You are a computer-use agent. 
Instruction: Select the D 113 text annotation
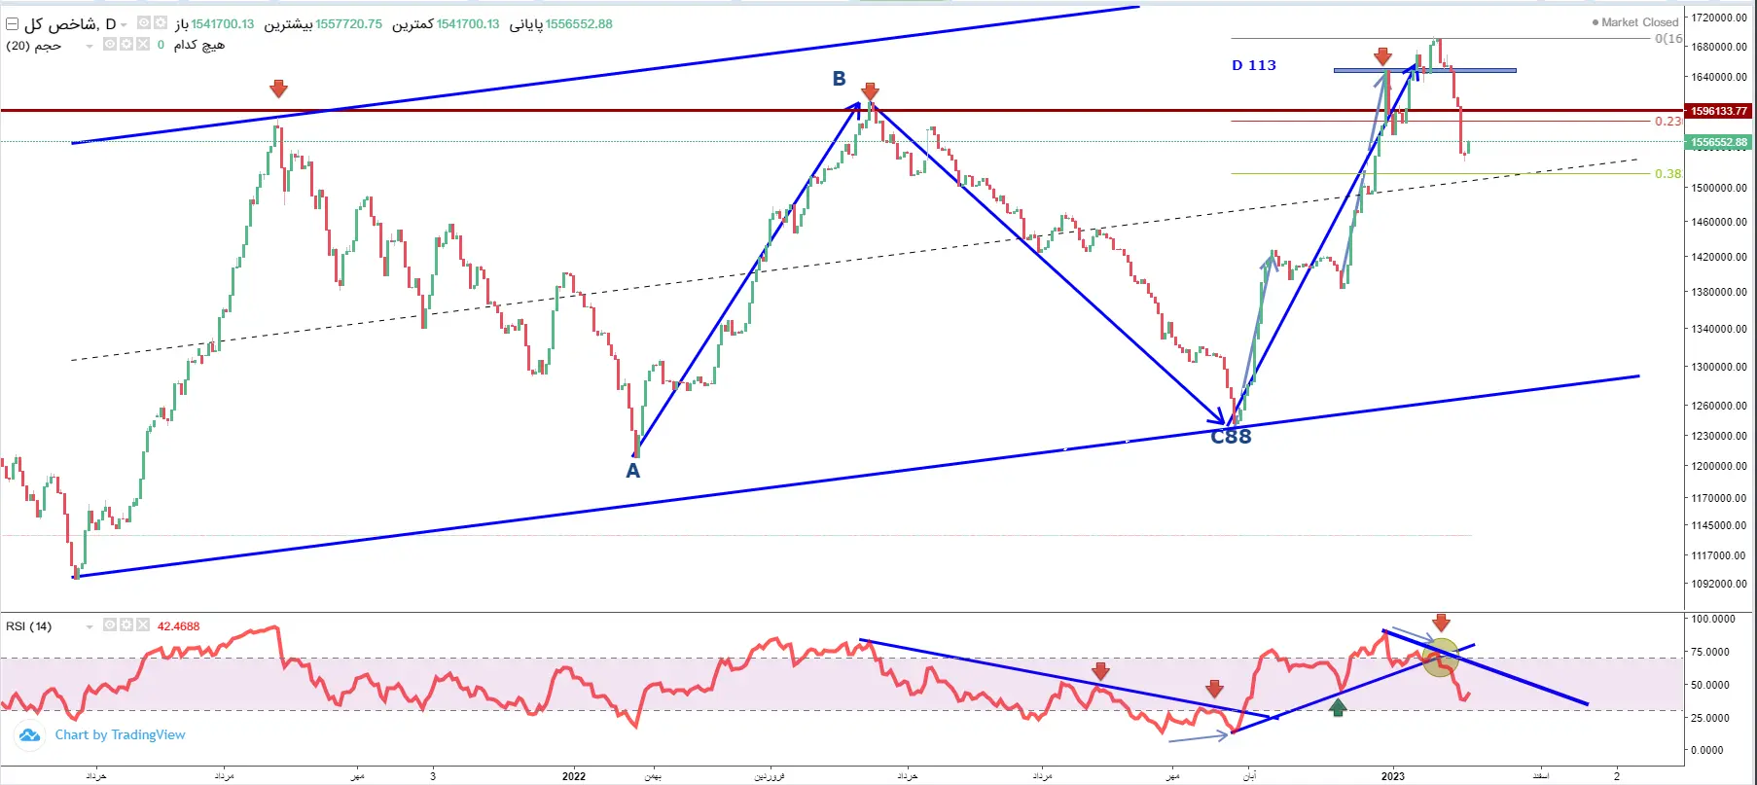[x=1254, y=65]
